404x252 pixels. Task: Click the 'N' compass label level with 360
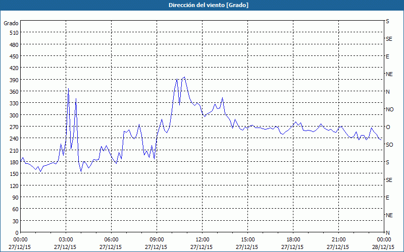pos(388,92)
